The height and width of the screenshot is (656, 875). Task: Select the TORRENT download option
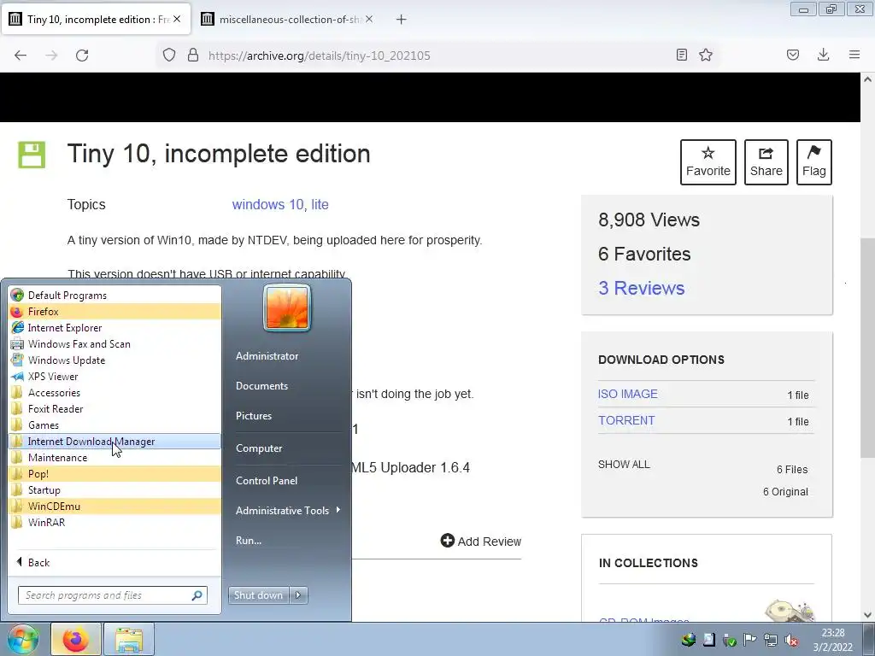pos(626,420)
